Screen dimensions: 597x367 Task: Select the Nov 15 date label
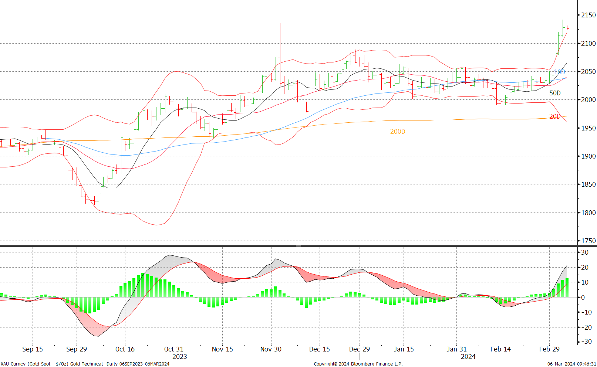coord(222,349)
